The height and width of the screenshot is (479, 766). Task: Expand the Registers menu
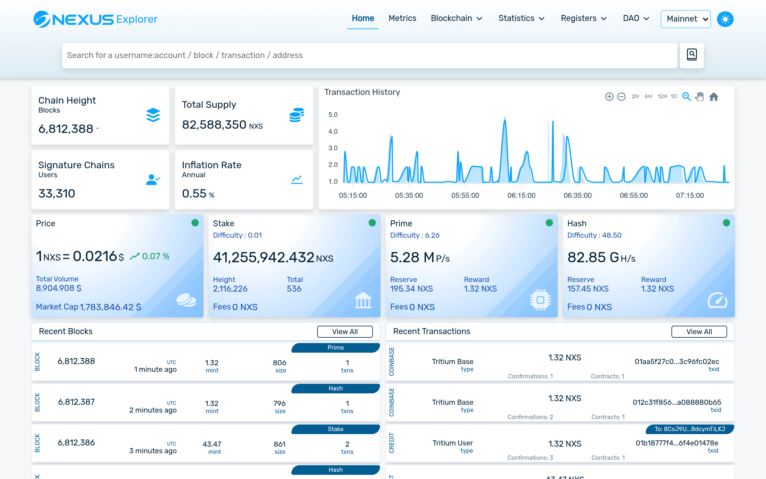click(x=584, y=18)
